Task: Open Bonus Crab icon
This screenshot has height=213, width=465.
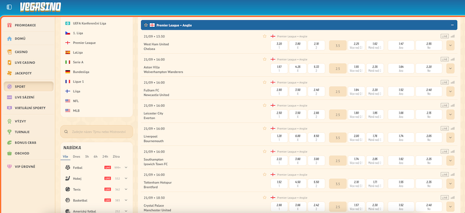Action: coord(9,143)
